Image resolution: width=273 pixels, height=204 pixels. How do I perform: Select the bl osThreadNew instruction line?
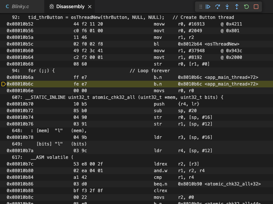click(x=136, y=44)
